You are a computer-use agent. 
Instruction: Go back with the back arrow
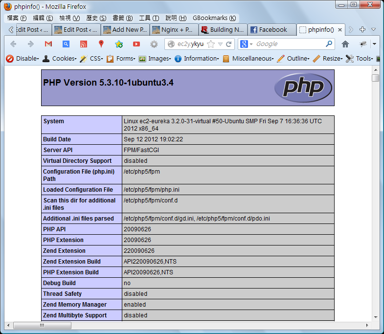pos(13,44)
